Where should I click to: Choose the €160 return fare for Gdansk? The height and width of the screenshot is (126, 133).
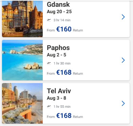[64, 29]
